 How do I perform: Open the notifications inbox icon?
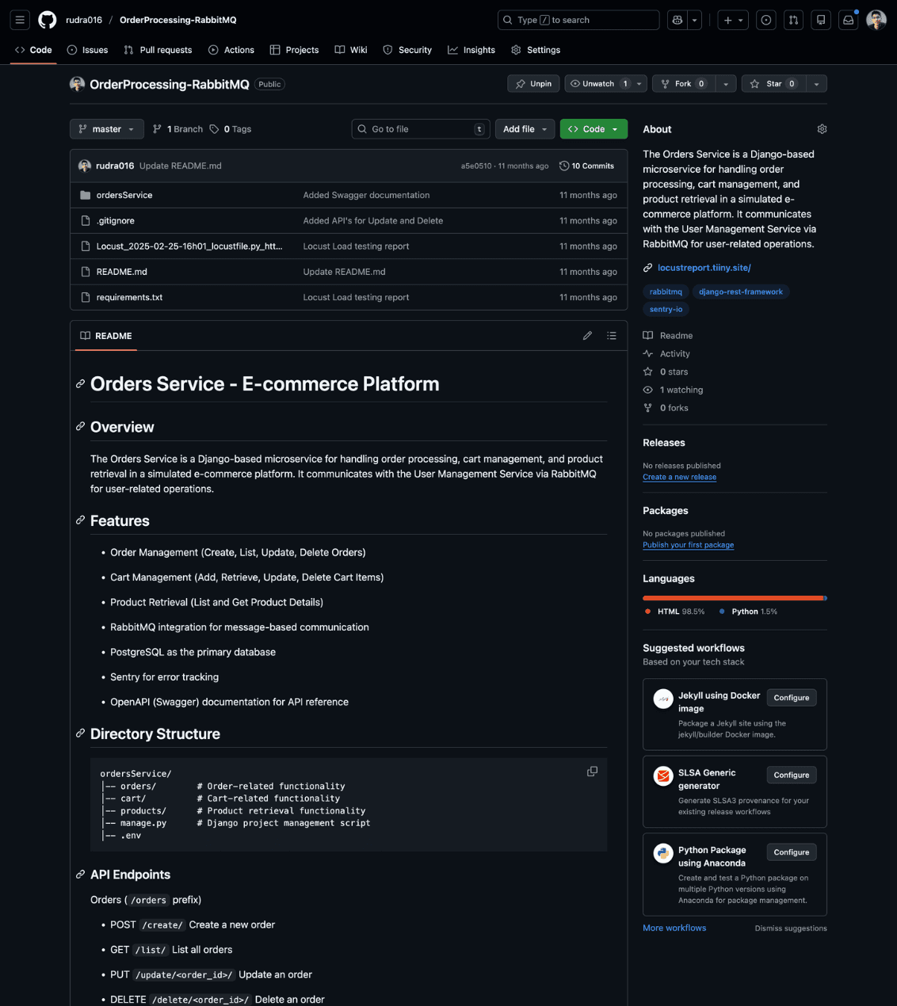coord(849,20)
